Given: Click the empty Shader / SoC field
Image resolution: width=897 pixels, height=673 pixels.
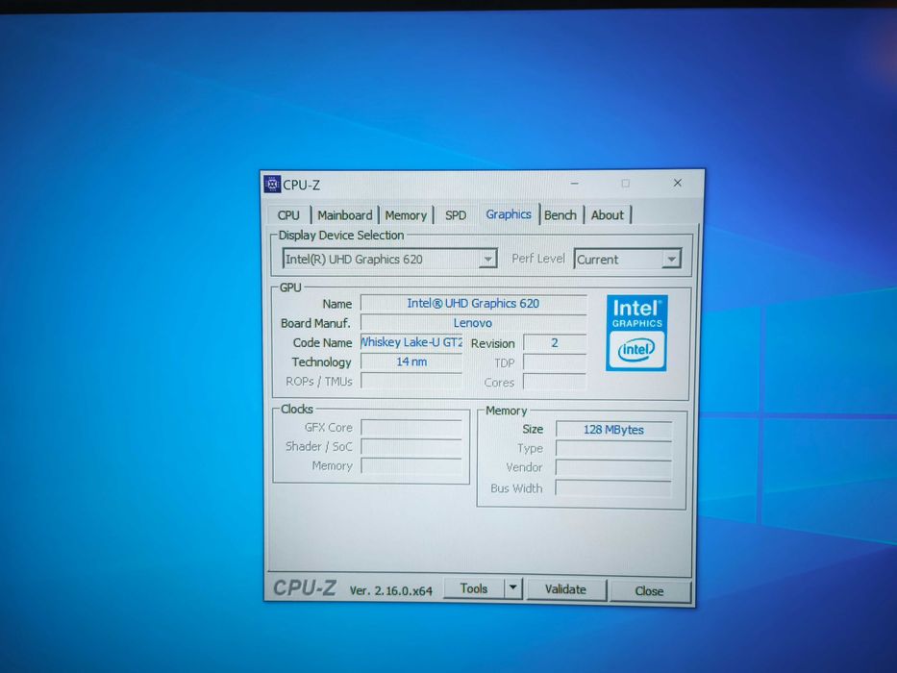Looking at the screenshot, I should tap(411, 447).
